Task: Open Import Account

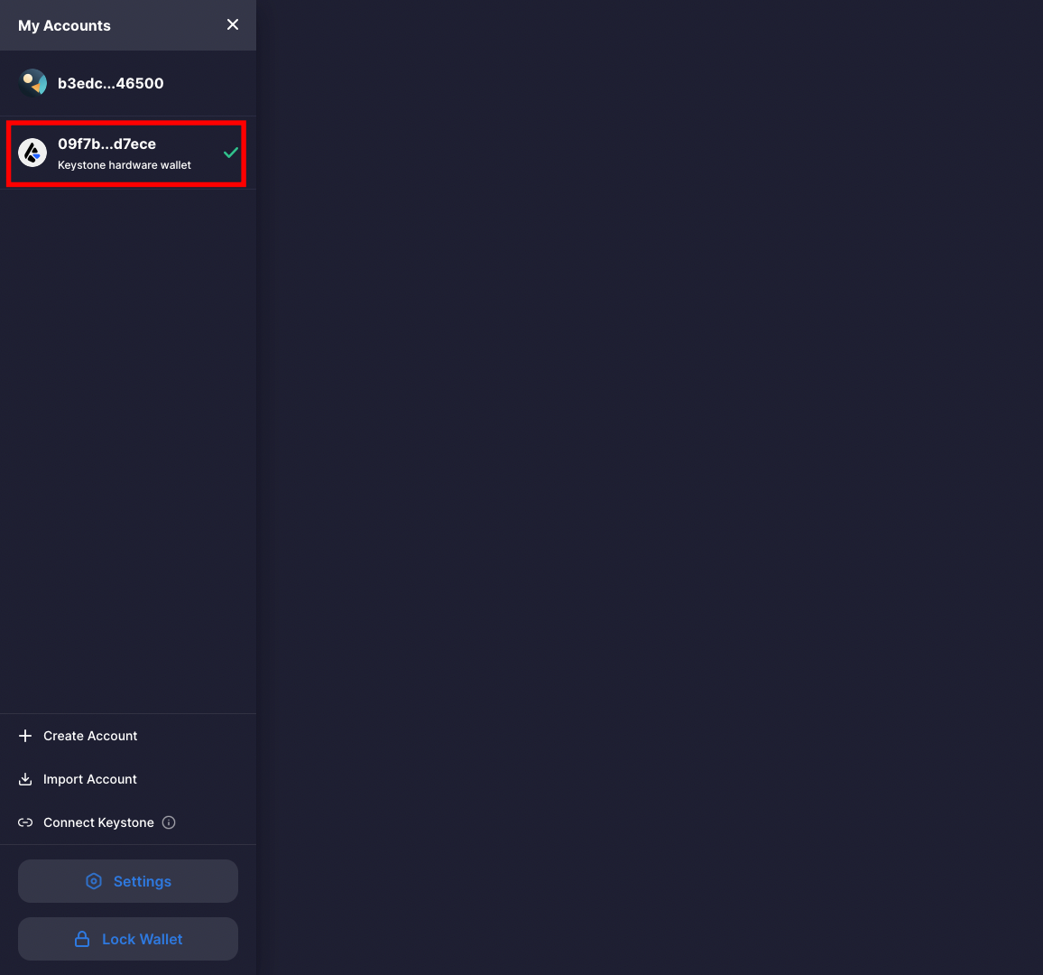Action: tap(90, 779)
